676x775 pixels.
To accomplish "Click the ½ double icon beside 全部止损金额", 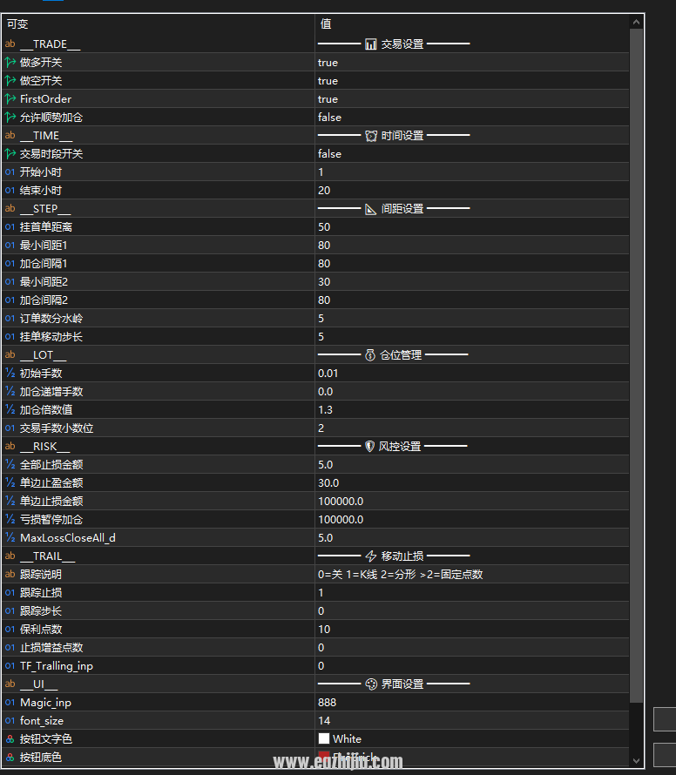I will tap(10, 465).
